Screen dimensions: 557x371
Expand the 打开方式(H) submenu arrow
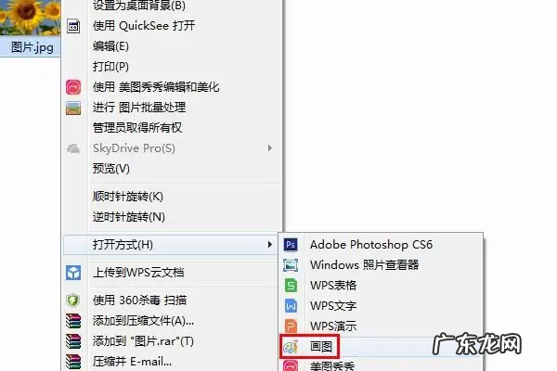pyautogui.click(x=270, y=244)
